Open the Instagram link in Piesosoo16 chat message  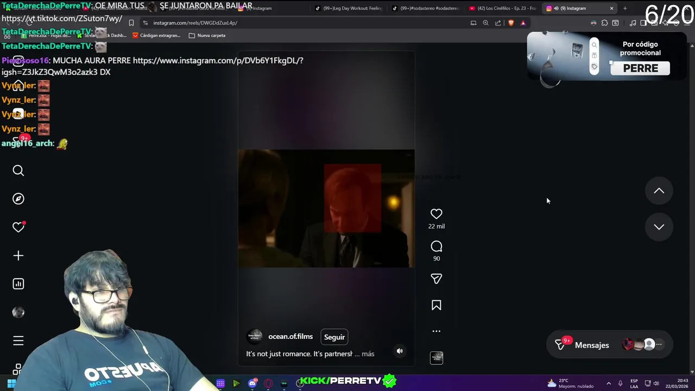click(218, 60)
